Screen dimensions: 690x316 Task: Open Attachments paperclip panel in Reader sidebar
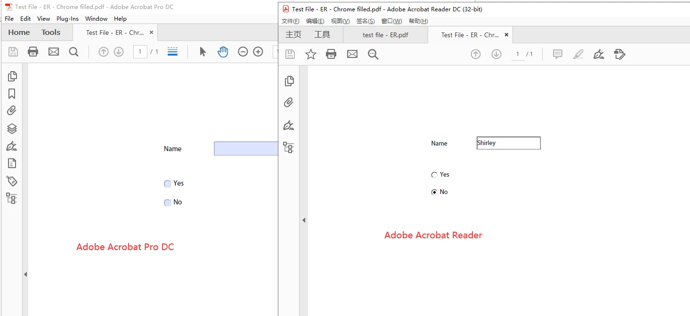(289, 102)
